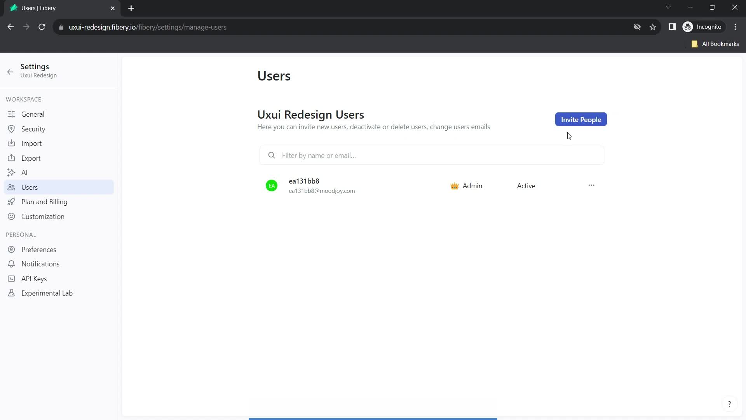Click the Invite People button
Viewport: 746px width, 420px height.
point(581,119)
